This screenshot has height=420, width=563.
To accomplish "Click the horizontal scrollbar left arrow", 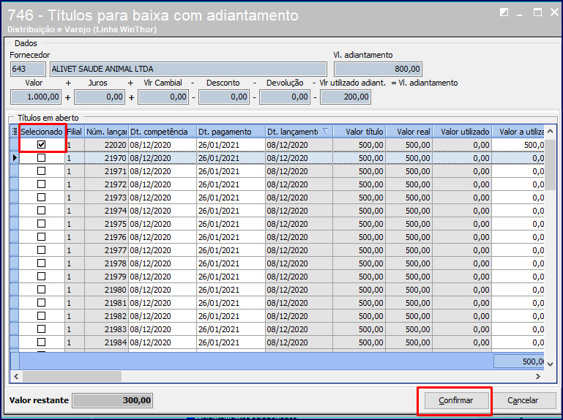I will point(16,376).
